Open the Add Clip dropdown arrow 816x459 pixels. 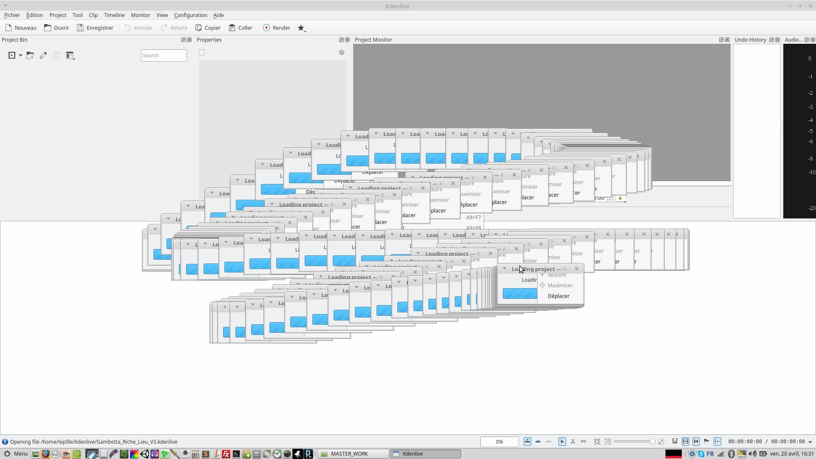pyautogui.click(x=20, y=55)
